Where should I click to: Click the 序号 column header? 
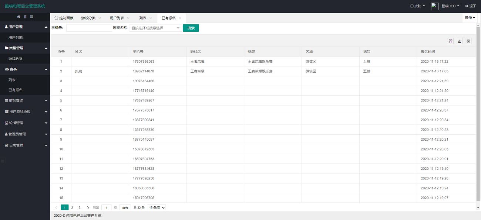pyautogui.click(x=61, y=52)
